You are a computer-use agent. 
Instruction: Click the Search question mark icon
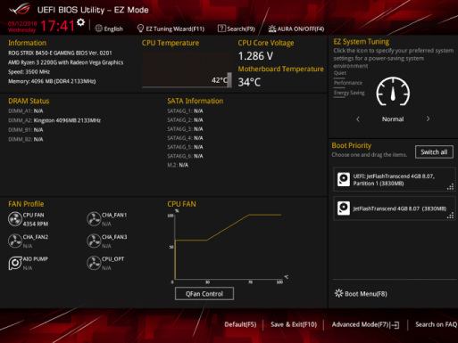pyautogui.click(x=221, y=29)
